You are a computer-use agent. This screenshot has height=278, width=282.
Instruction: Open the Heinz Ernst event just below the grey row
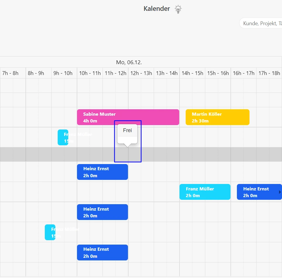pyautogui.click(x=102, y=172)
